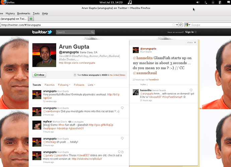Click the Firefox application icon in top panel
The height and width of the screenshot is (167, 231).
pyautogui.click(x=3, y=2)
